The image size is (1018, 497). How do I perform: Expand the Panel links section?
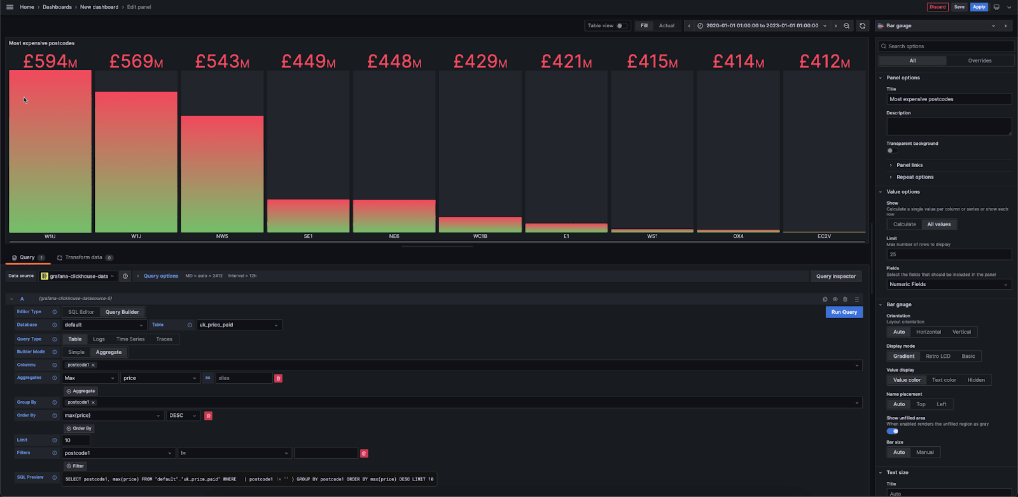909,165
